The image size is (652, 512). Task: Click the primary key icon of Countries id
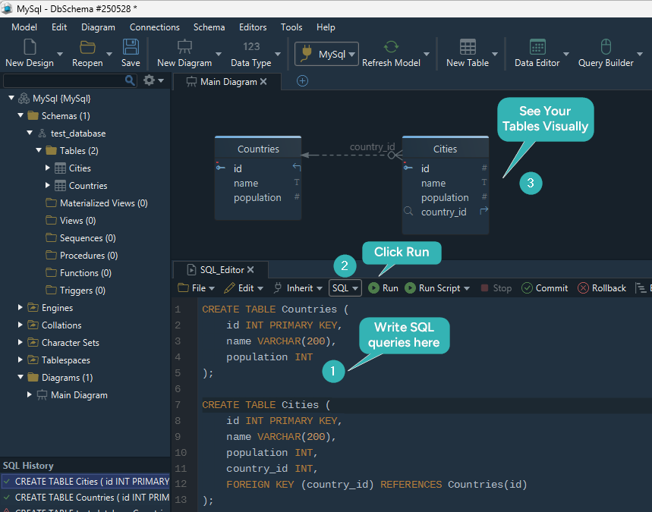tap(220, 167)
